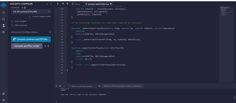Click the overrides required by Solidity comment
This screenshot has height=103, width=236.
click(x=106, y=23)
